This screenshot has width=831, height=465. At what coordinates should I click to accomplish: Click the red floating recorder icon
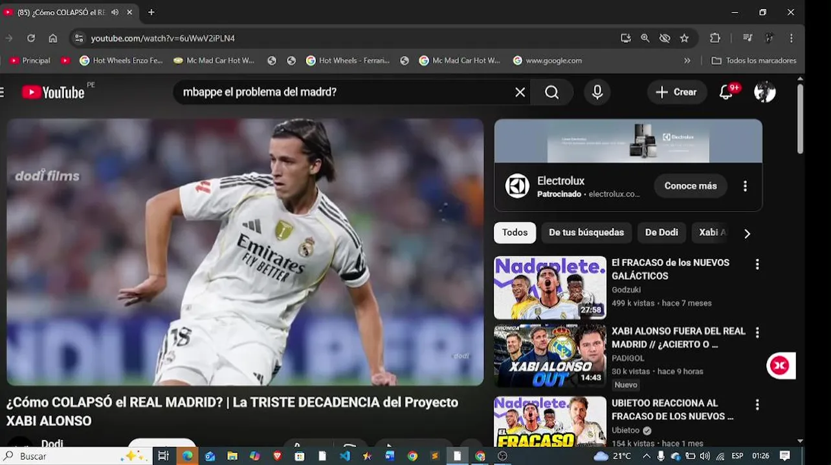point(779,366)
